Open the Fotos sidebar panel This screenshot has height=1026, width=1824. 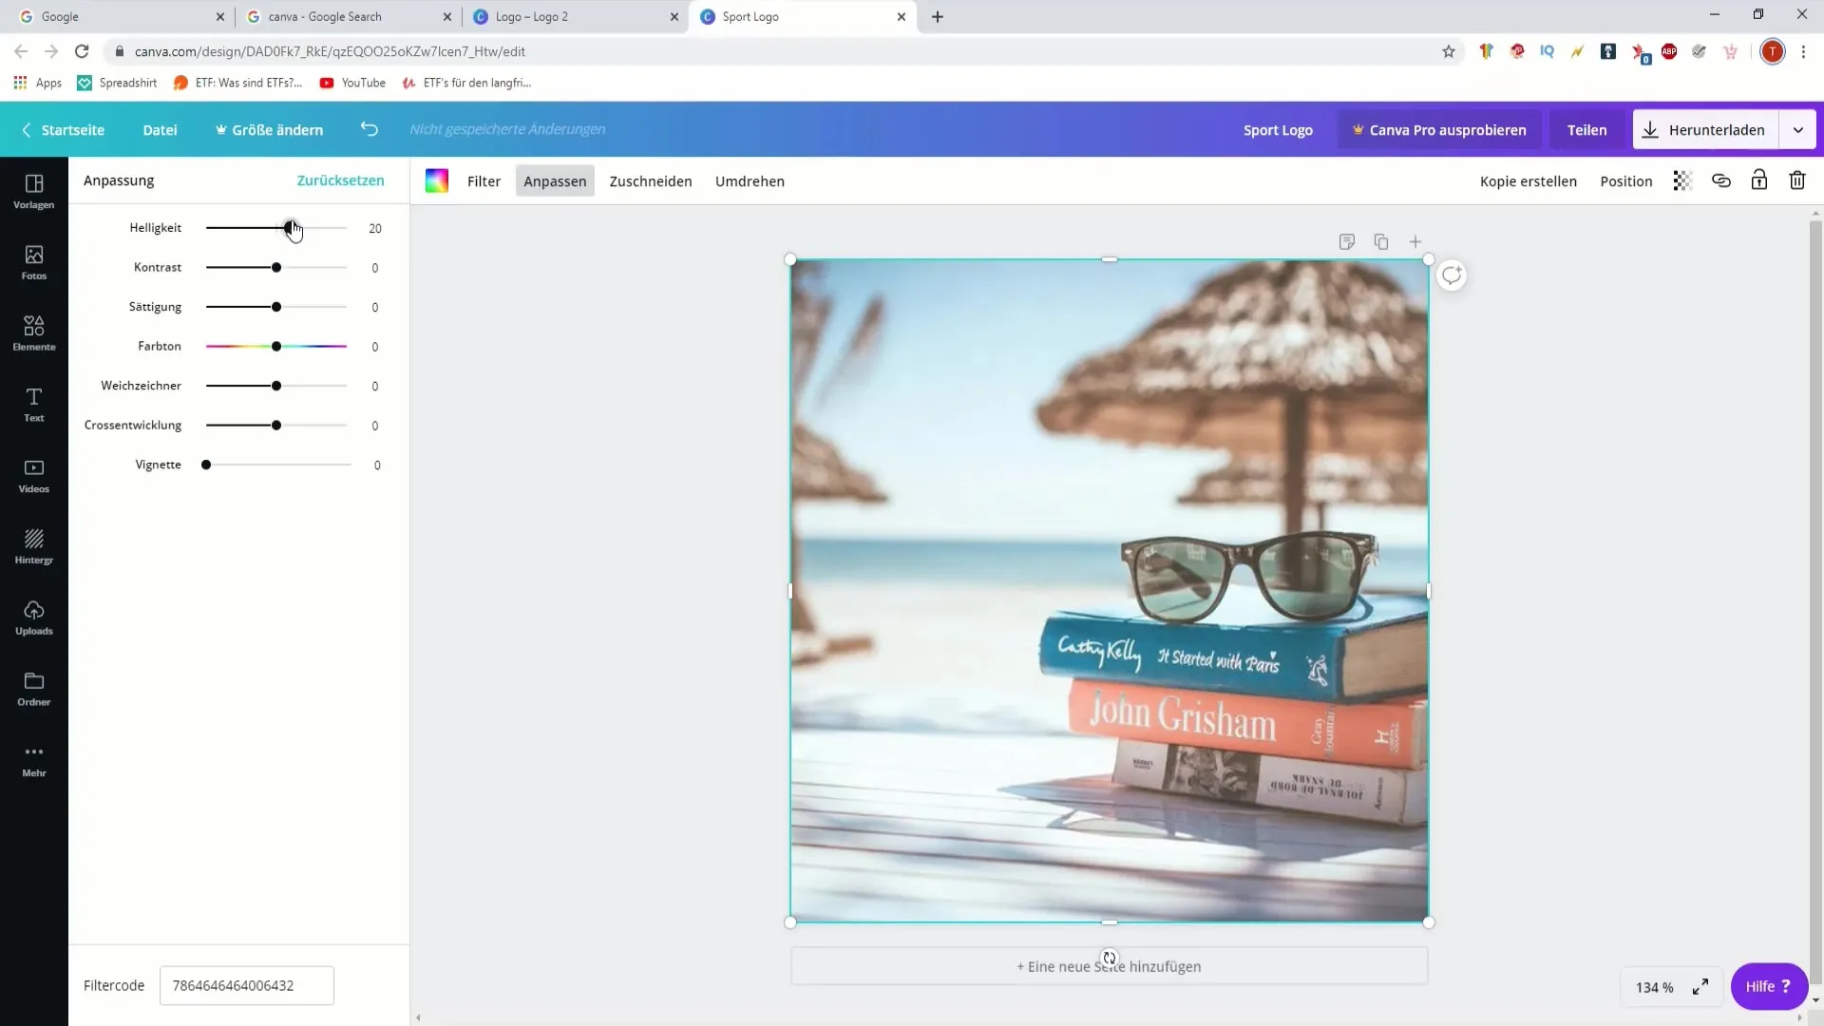coord(34,262)
